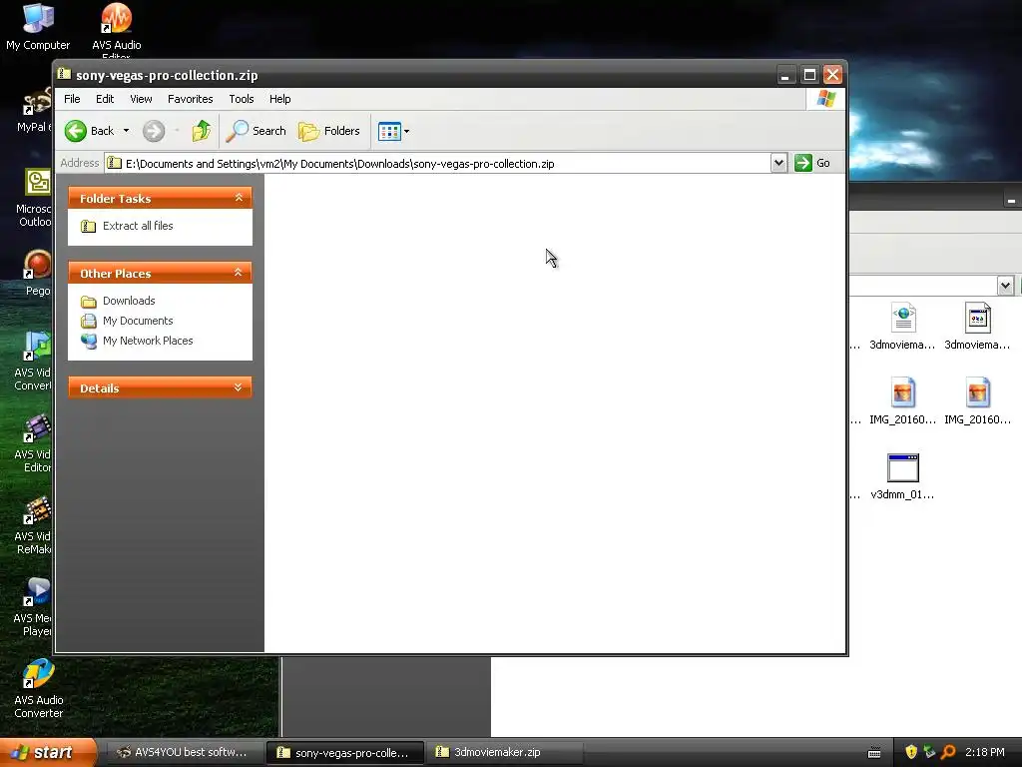Screen dimensions: 1022x767
Task: Toggle the Folders pane button
Action: tap(329, 131)
